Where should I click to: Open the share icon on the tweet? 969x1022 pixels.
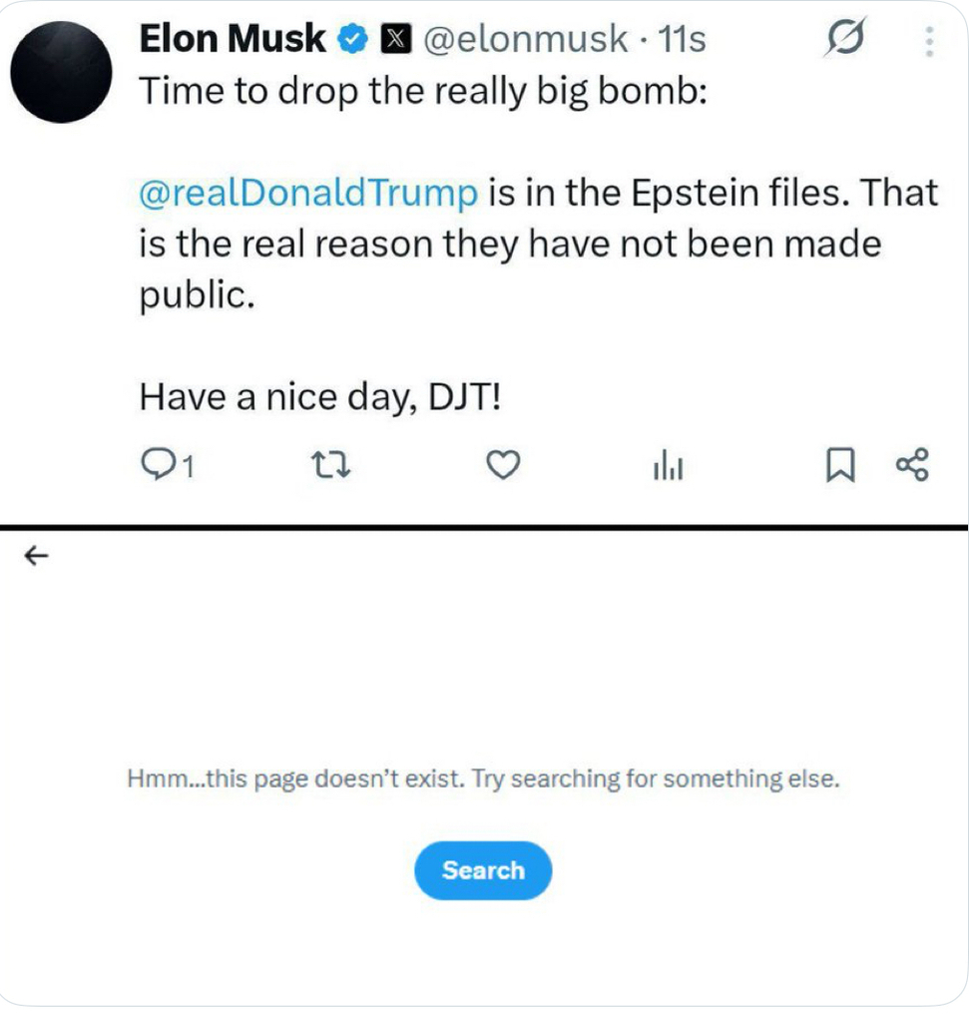pyautogui.click(x=912, y=465)
